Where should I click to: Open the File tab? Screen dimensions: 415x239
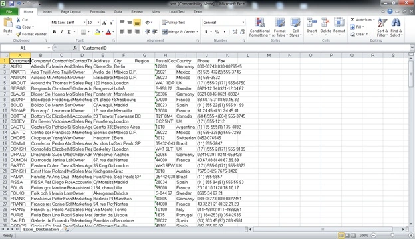(9, 12)
